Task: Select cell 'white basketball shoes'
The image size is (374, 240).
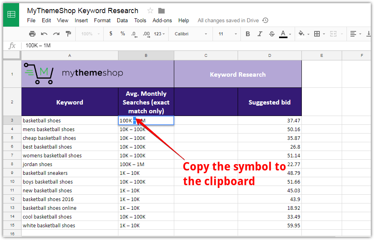Action: (x=70, y=225)
